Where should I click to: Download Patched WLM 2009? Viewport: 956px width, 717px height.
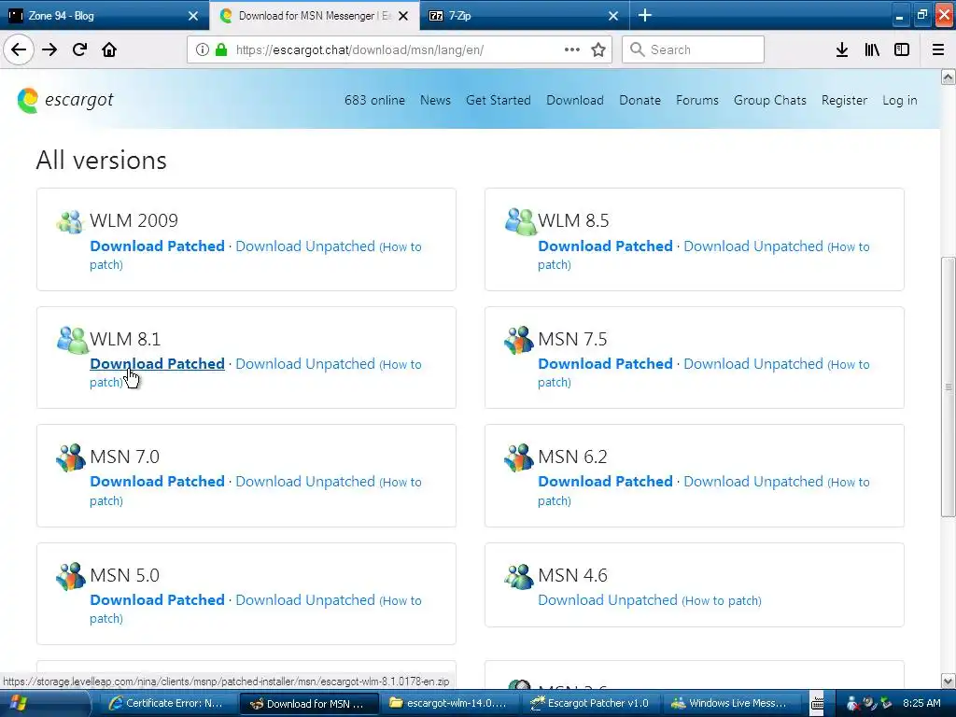pos(157,246)
